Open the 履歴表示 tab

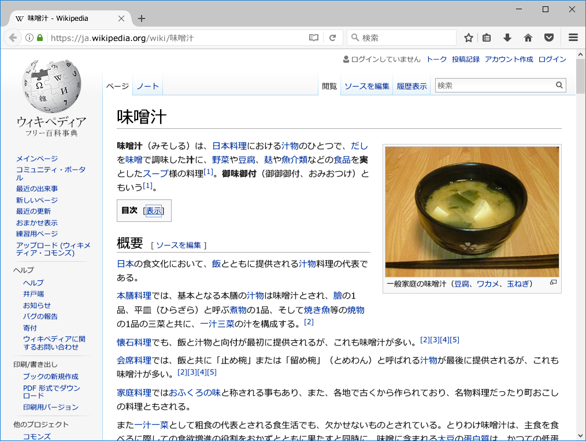pos(411,86)
